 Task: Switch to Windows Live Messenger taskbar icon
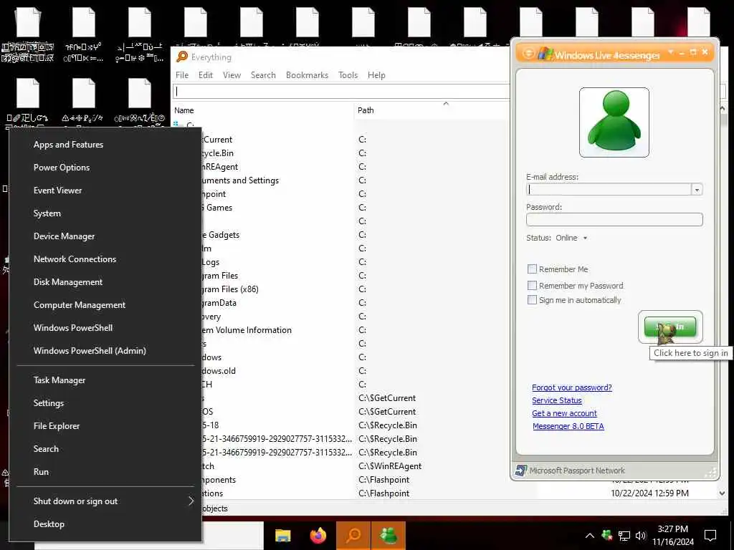(388, 536)
